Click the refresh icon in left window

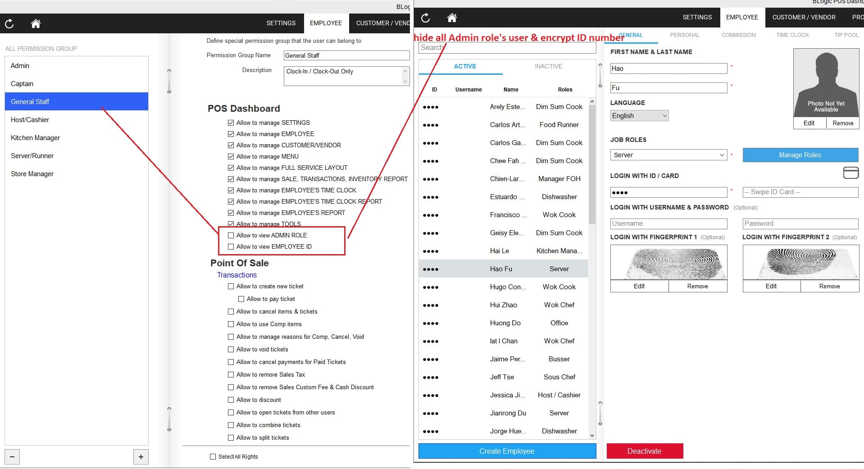pos(9,23)
